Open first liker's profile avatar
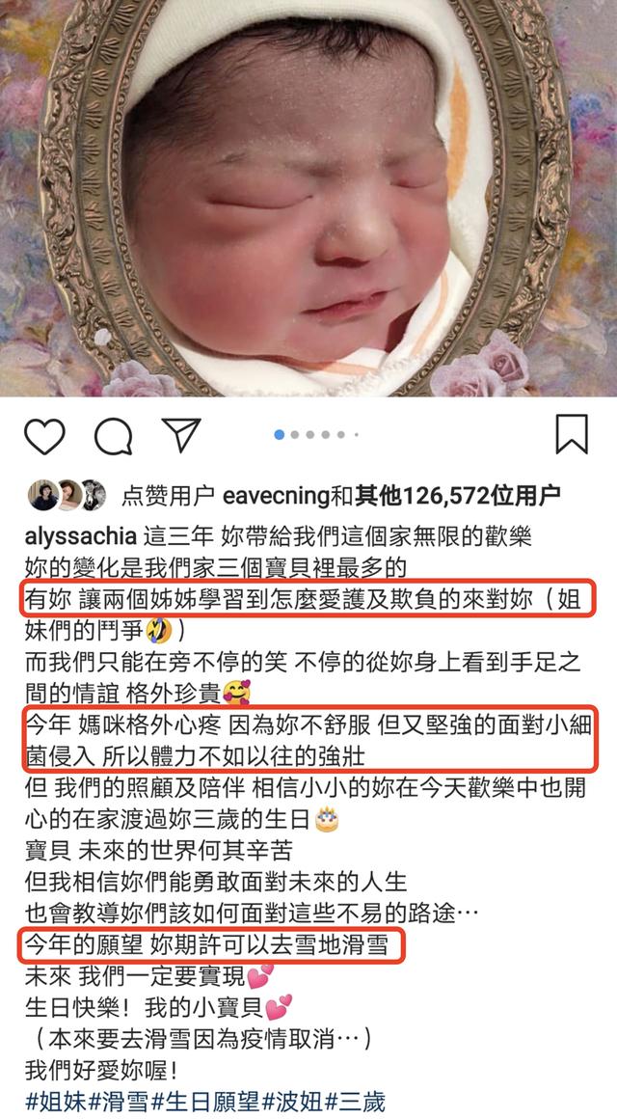The image size is (617, 1119). [42, 495]
